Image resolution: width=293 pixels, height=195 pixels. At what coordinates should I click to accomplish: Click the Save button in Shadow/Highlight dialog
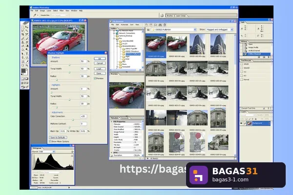click(100, 73)
